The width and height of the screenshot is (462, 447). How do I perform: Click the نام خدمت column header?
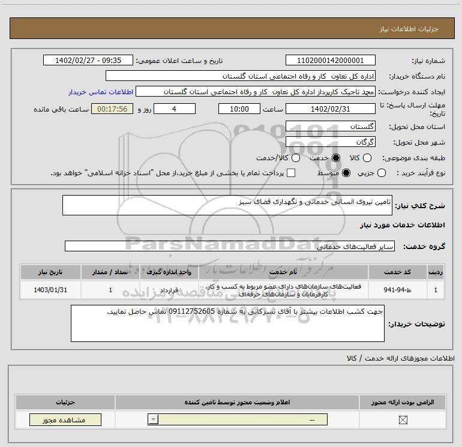[x=283, y=272]
